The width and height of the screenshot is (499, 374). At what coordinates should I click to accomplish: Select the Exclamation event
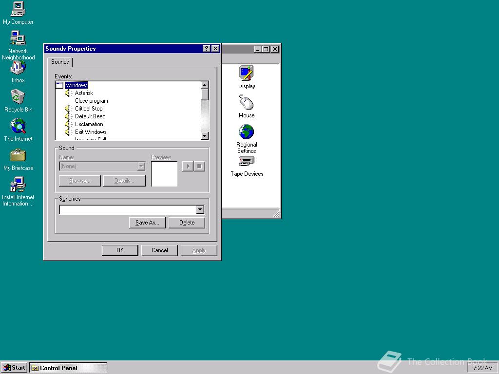point(89,124)
